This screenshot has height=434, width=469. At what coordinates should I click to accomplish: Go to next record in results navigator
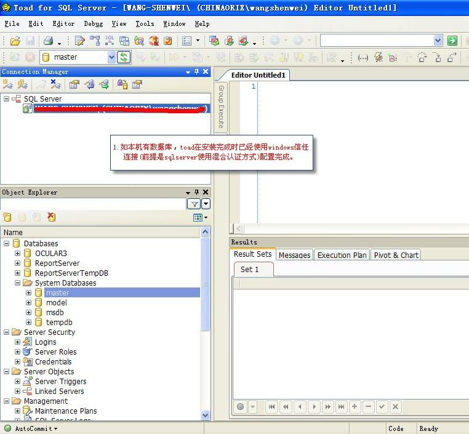coord(314,406)
